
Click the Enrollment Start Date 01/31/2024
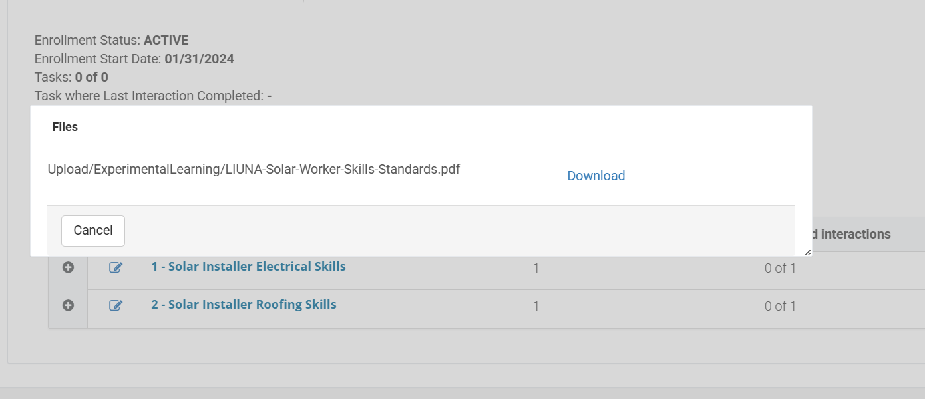point(199,59)
